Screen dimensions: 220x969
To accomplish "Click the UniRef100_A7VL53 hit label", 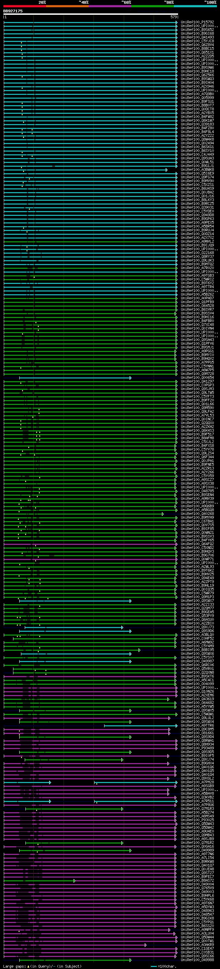I will (197, 416).
